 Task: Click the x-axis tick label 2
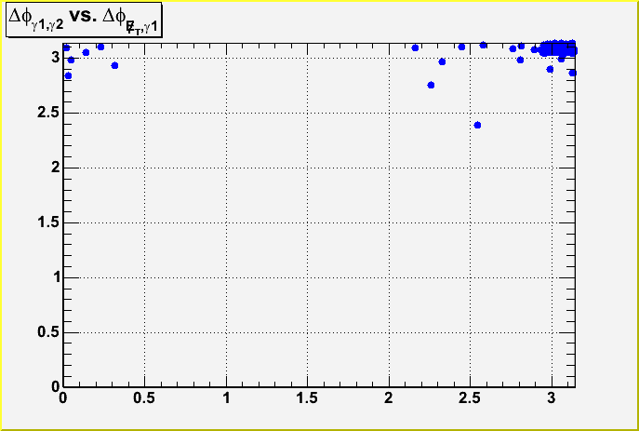coord(389,399)
